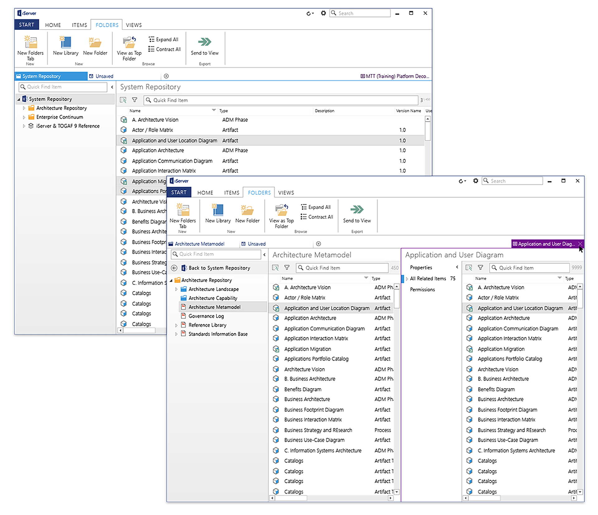This screenshot has width=598, height=515.
Task: Click refresh icon in back window title bar
Action: click(x=310, y=13)
